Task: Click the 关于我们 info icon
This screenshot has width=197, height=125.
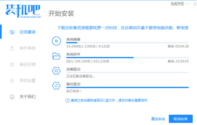Action: point(12,97)
